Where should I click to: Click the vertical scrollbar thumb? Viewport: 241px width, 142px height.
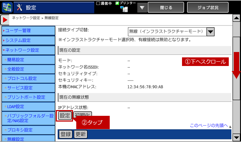coord(236,68)
